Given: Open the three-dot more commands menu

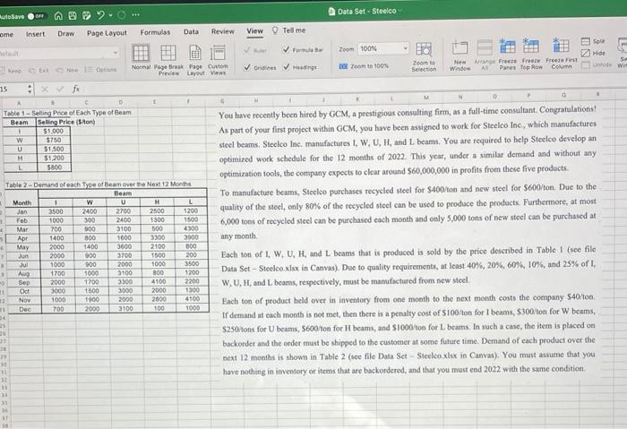Looking at the screenshot, I should [x=136, y=15].
